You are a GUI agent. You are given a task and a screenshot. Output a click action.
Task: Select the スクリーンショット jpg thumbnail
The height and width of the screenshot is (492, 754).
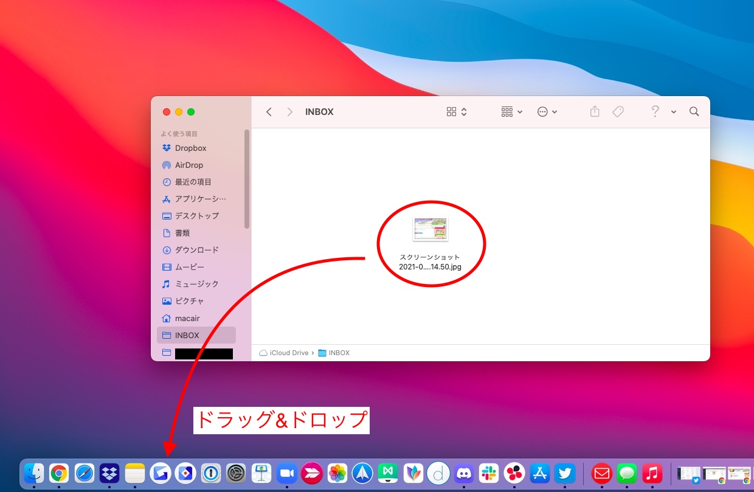point(431,229)
